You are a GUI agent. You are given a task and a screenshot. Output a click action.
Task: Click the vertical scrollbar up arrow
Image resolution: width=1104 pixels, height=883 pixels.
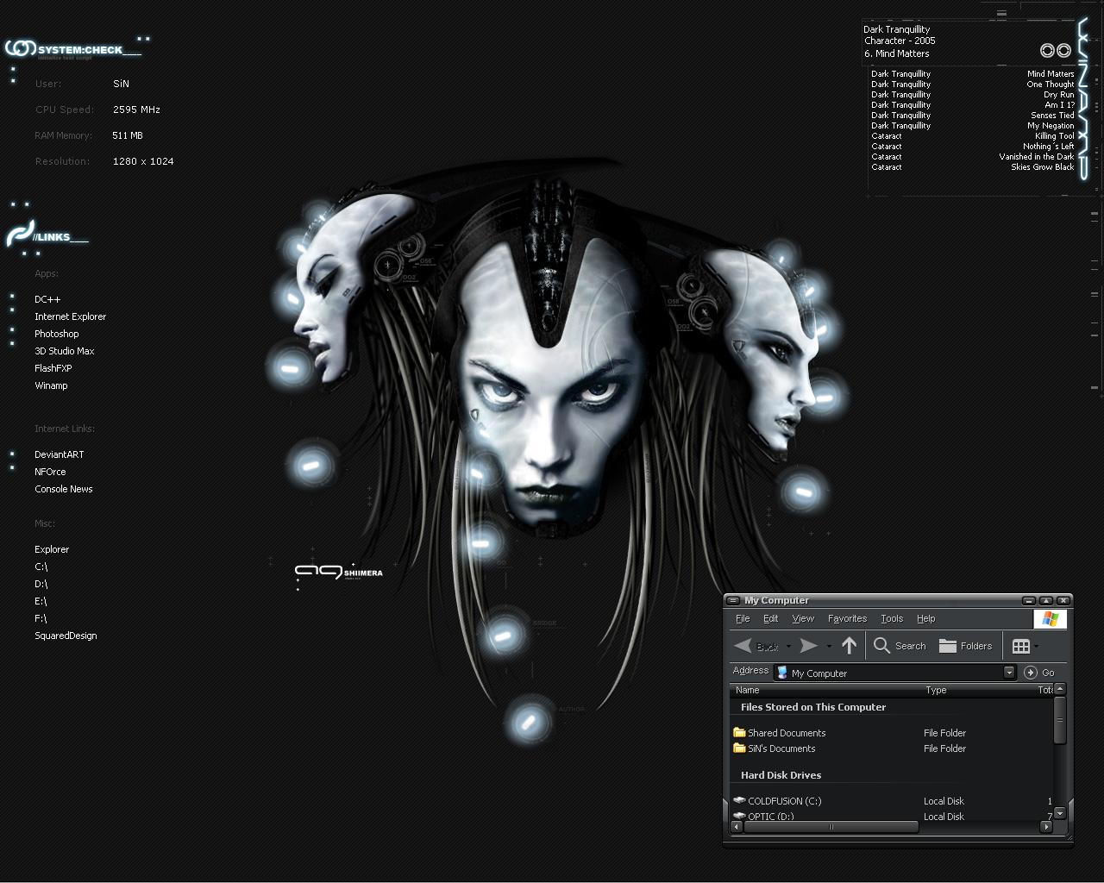click(1060, 689)
